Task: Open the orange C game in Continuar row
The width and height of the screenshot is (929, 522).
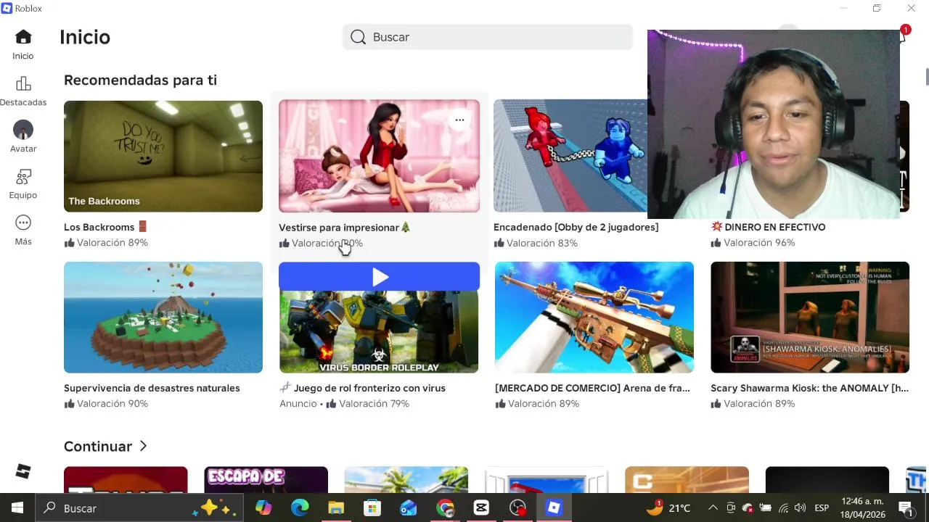Action: 687,480
